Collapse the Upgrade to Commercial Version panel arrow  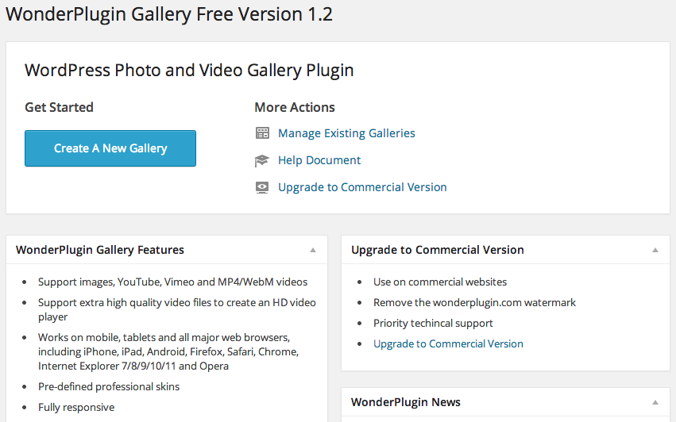pos(655,250)
